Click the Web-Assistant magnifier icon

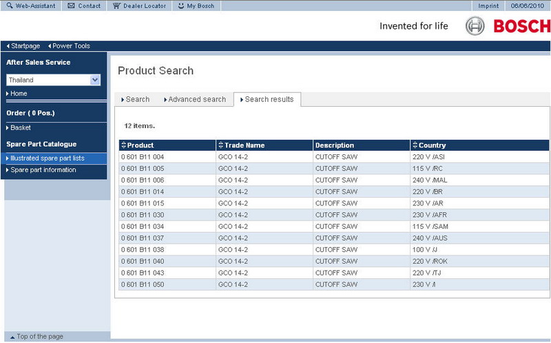point(9,6)
